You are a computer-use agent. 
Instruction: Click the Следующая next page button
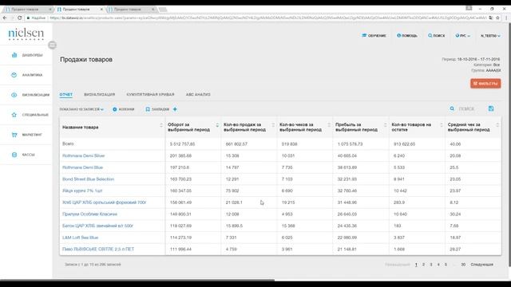point(481,265)
